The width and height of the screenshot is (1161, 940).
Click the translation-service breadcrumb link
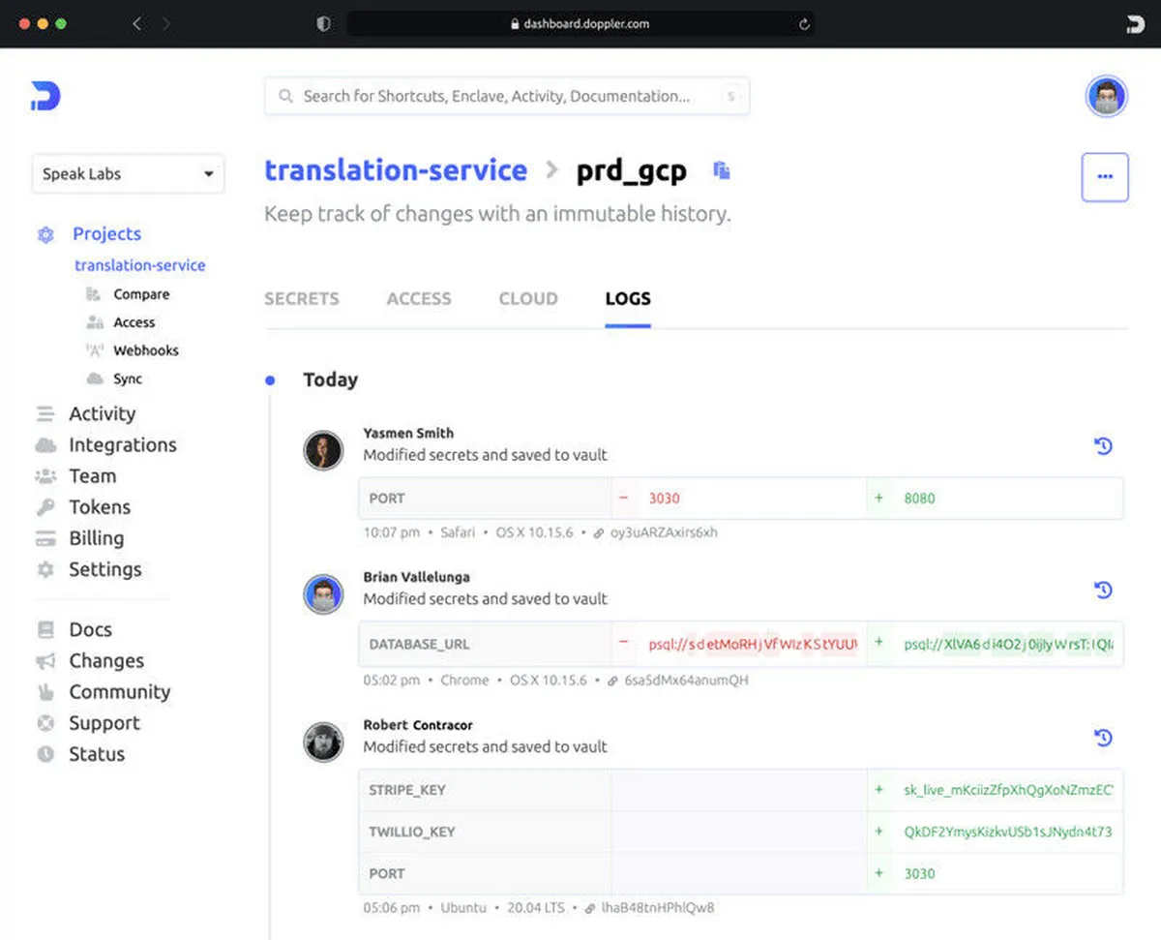[396, 170]
